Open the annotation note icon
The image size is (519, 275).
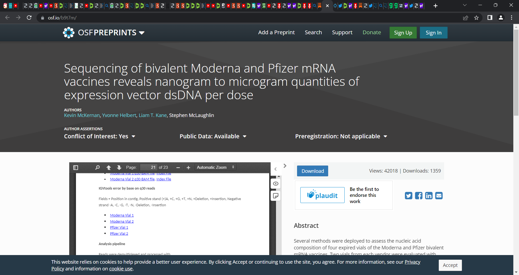click(276, 196)
